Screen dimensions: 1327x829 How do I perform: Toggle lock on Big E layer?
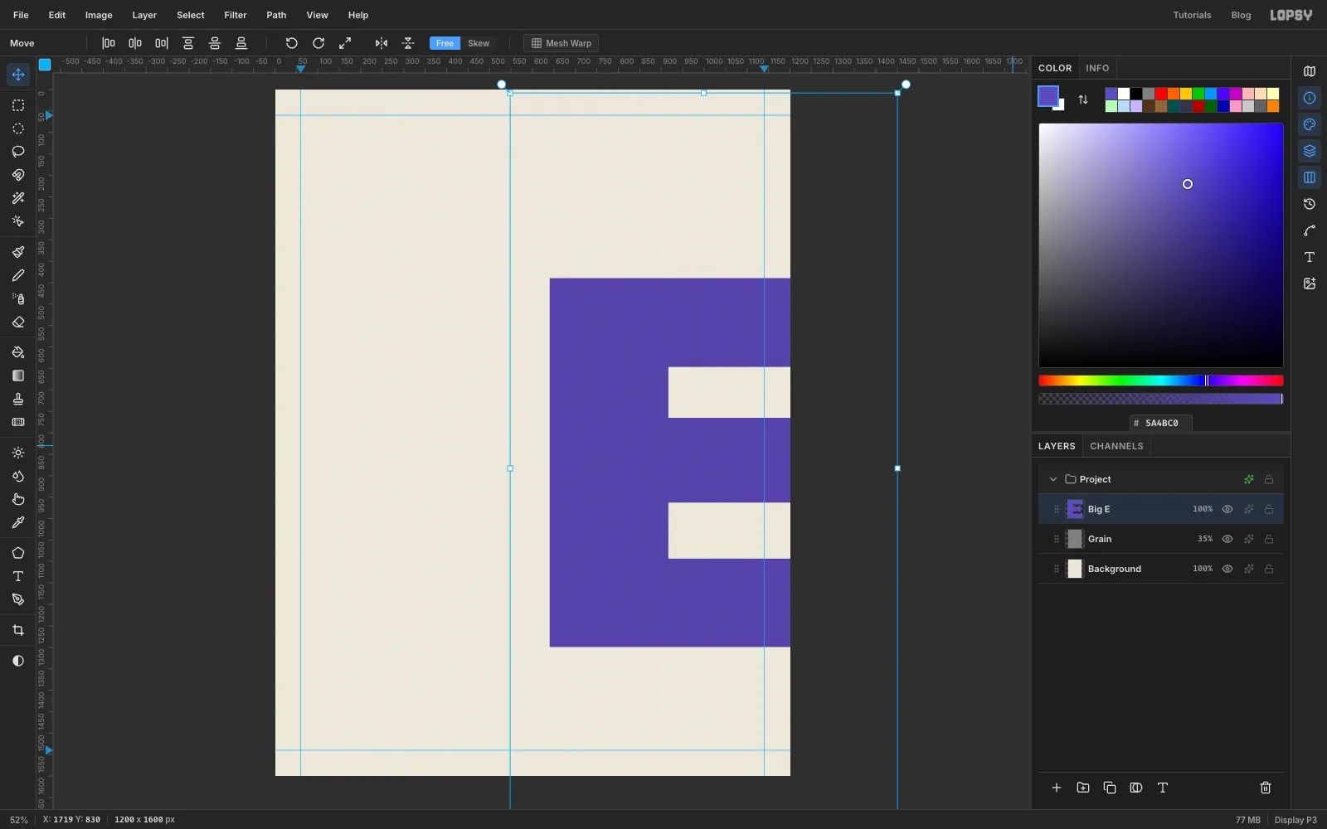click(1269, 509)
